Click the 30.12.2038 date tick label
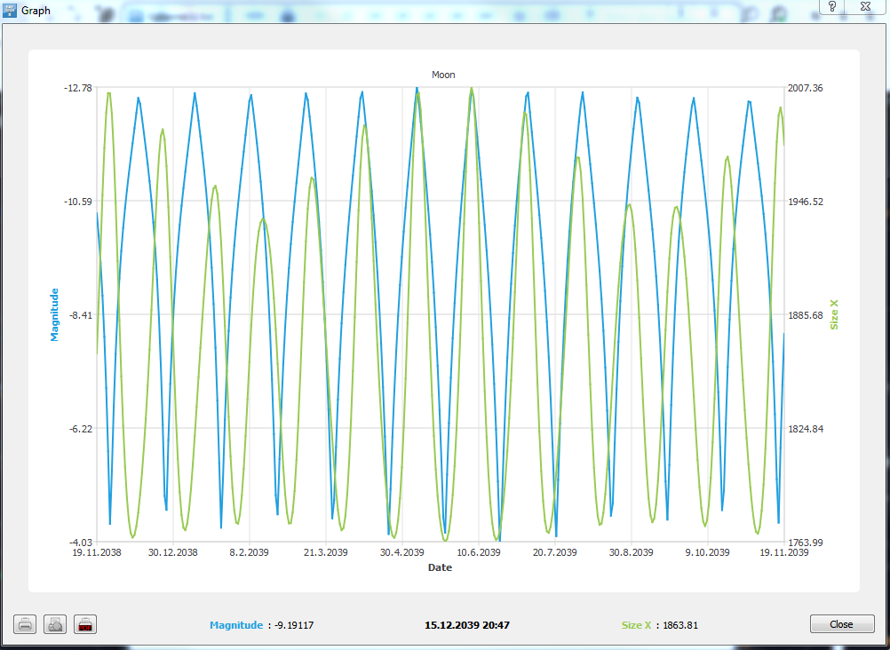The width and height of the screenshot is (890, 650). pyautogui.click(x=173, y=553)
